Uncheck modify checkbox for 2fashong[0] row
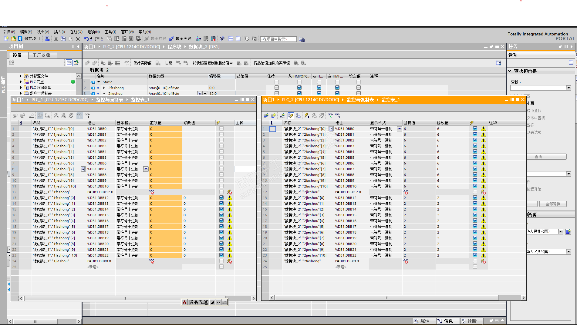This screenshot has width=577, height=325. point(475,128)
